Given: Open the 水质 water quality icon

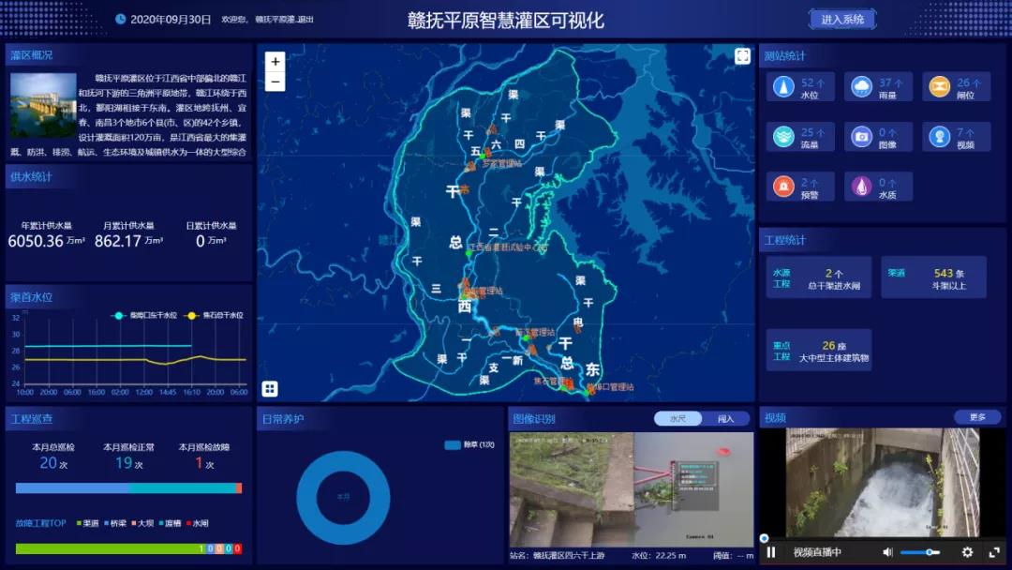Looking at the screenshot, I should click(861, 187).
